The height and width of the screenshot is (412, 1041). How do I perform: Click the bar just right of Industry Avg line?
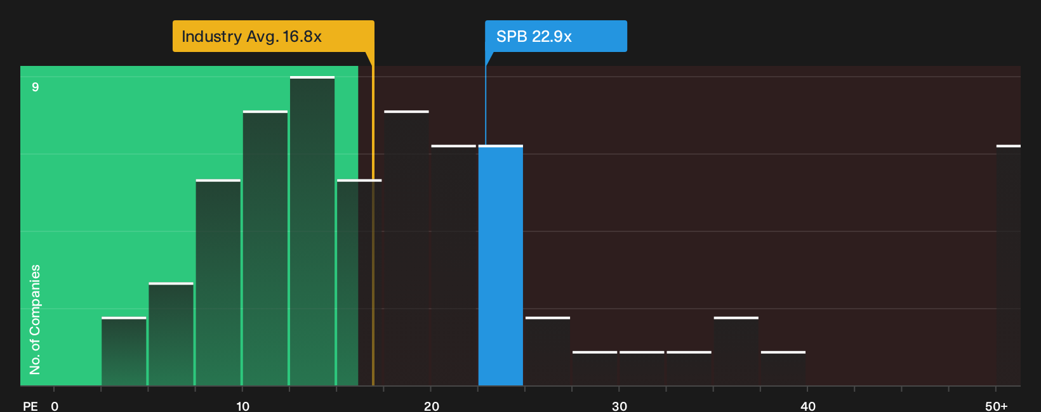coord(406,248)
